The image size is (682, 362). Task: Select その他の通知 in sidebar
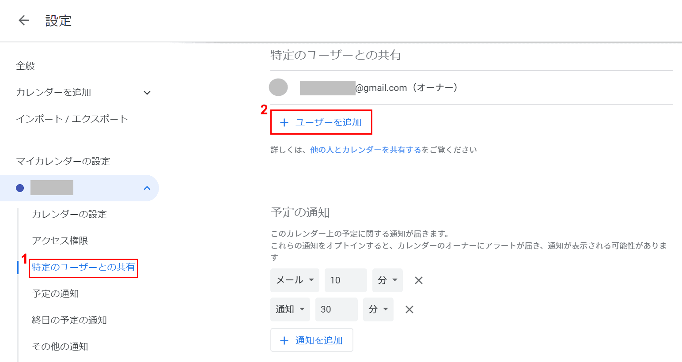60,347
